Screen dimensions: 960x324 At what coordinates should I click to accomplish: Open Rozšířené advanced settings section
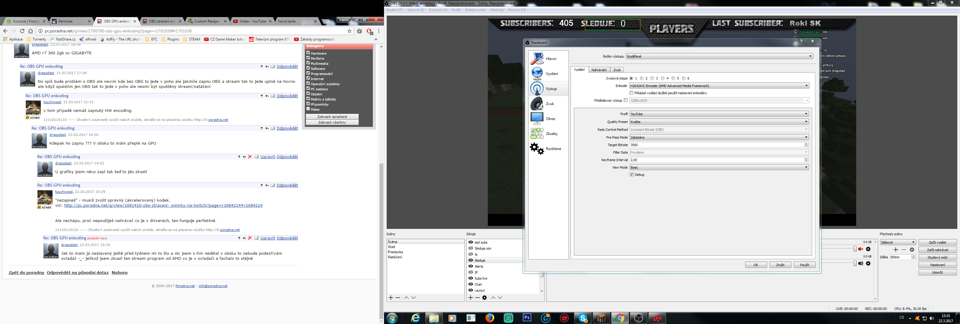(x=548, y=149)
